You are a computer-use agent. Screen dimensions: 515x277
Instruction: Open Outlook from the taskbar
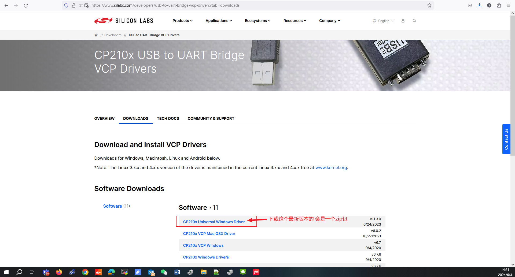coord(151,272)
